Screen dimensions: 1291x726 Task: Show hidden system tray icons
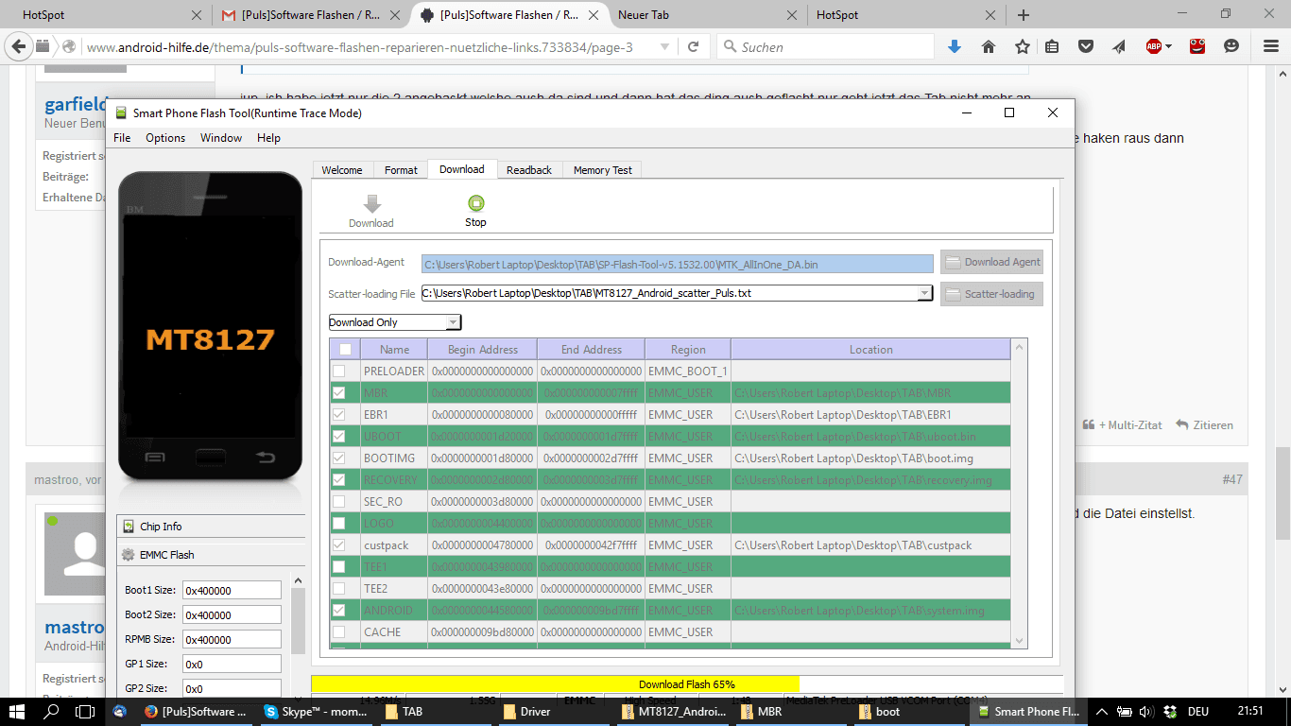pos(1101,712)
